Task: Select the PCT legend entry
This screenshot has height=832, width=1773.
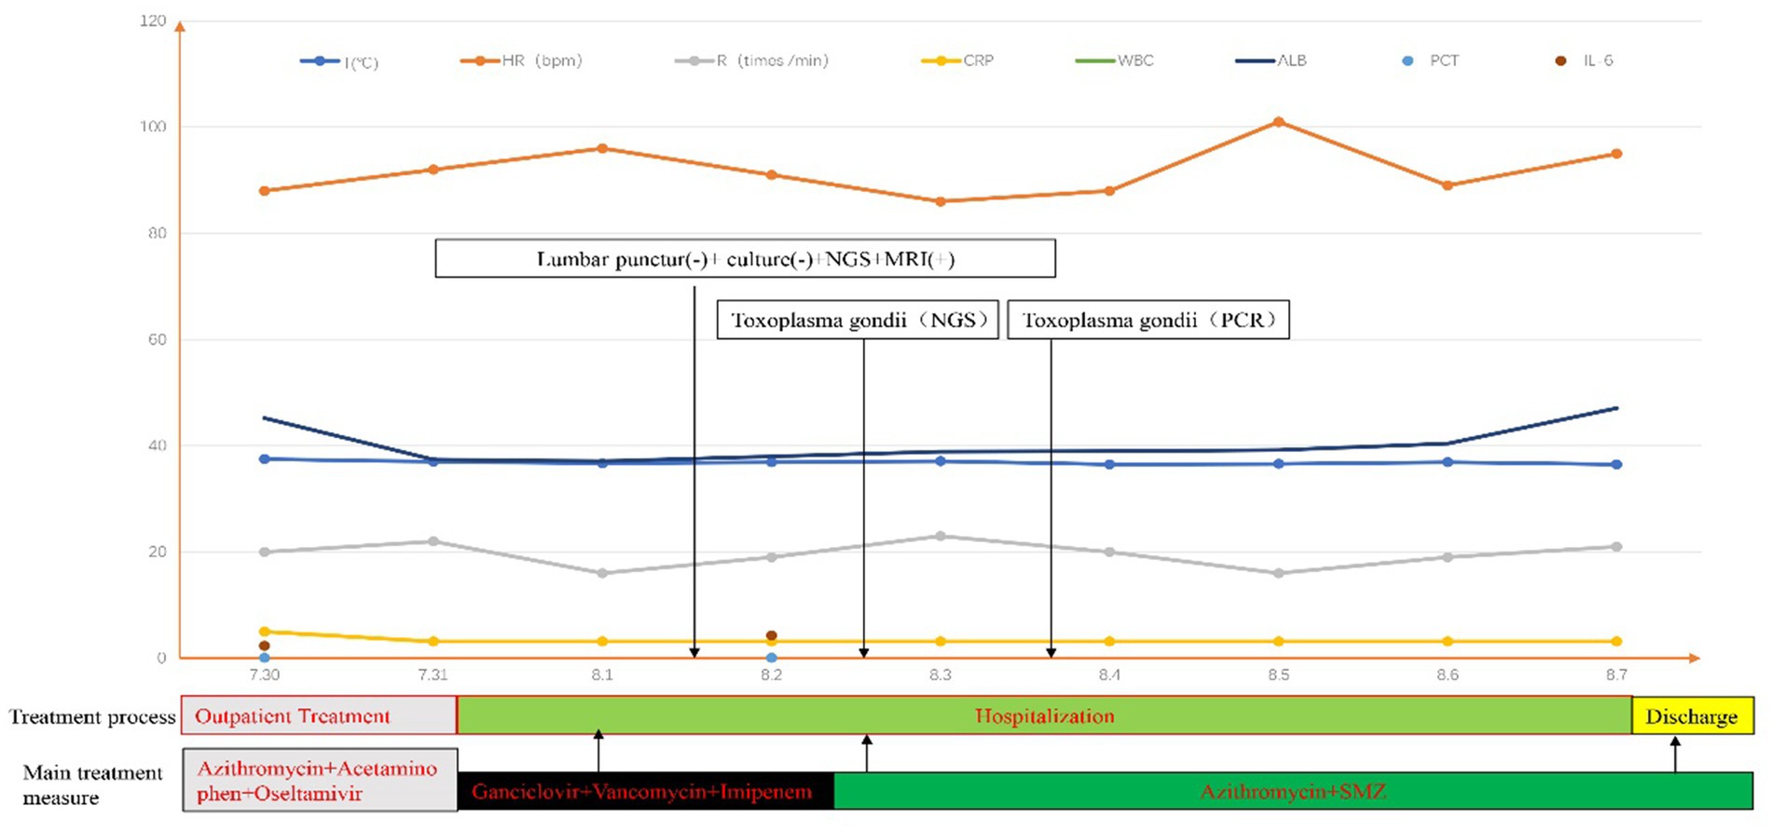Action: (x=1431, y=61)
